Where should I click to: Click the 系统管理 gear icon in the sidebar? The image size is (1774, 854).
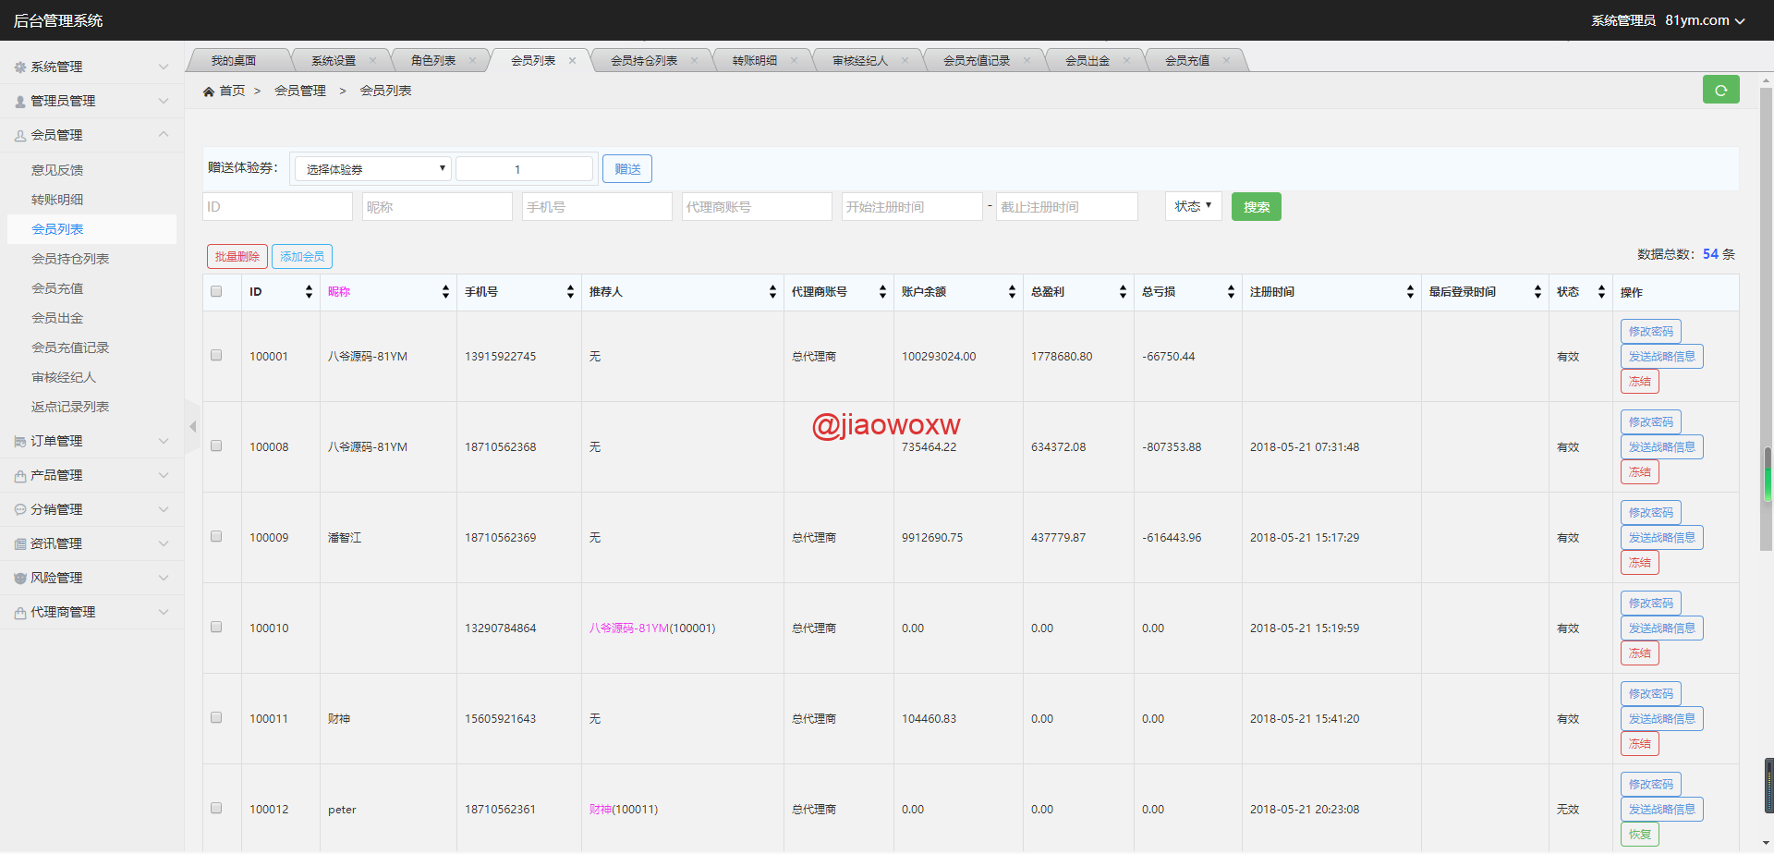(x=20, y=67)
